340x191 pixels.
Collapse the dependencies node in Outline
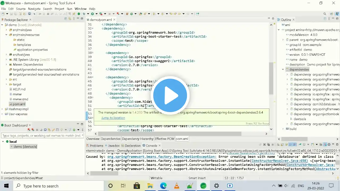[x=283, y=70]
